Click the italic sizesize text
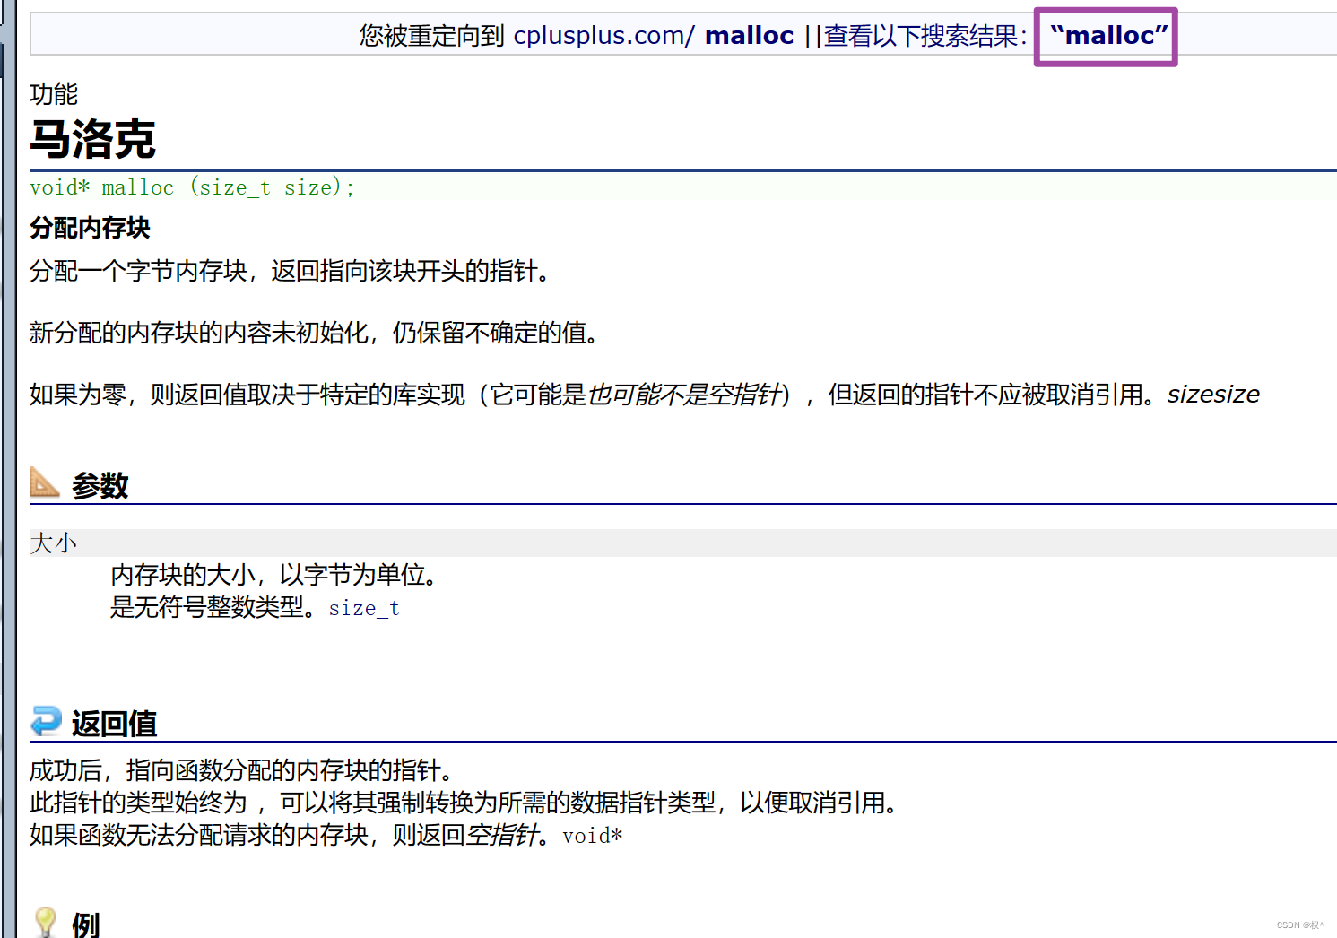The image size is (1337, 938). coord(1213,395)
